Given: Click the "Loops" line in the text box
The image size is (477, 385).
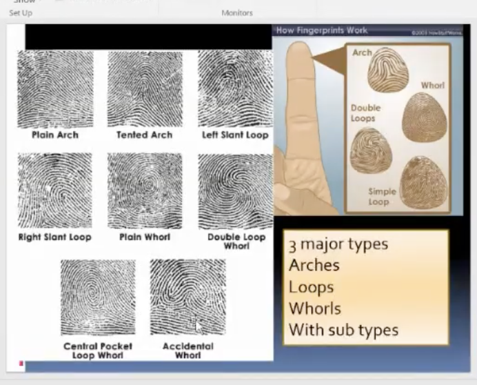Looking at the screenshot, I should tap(311, 288).
